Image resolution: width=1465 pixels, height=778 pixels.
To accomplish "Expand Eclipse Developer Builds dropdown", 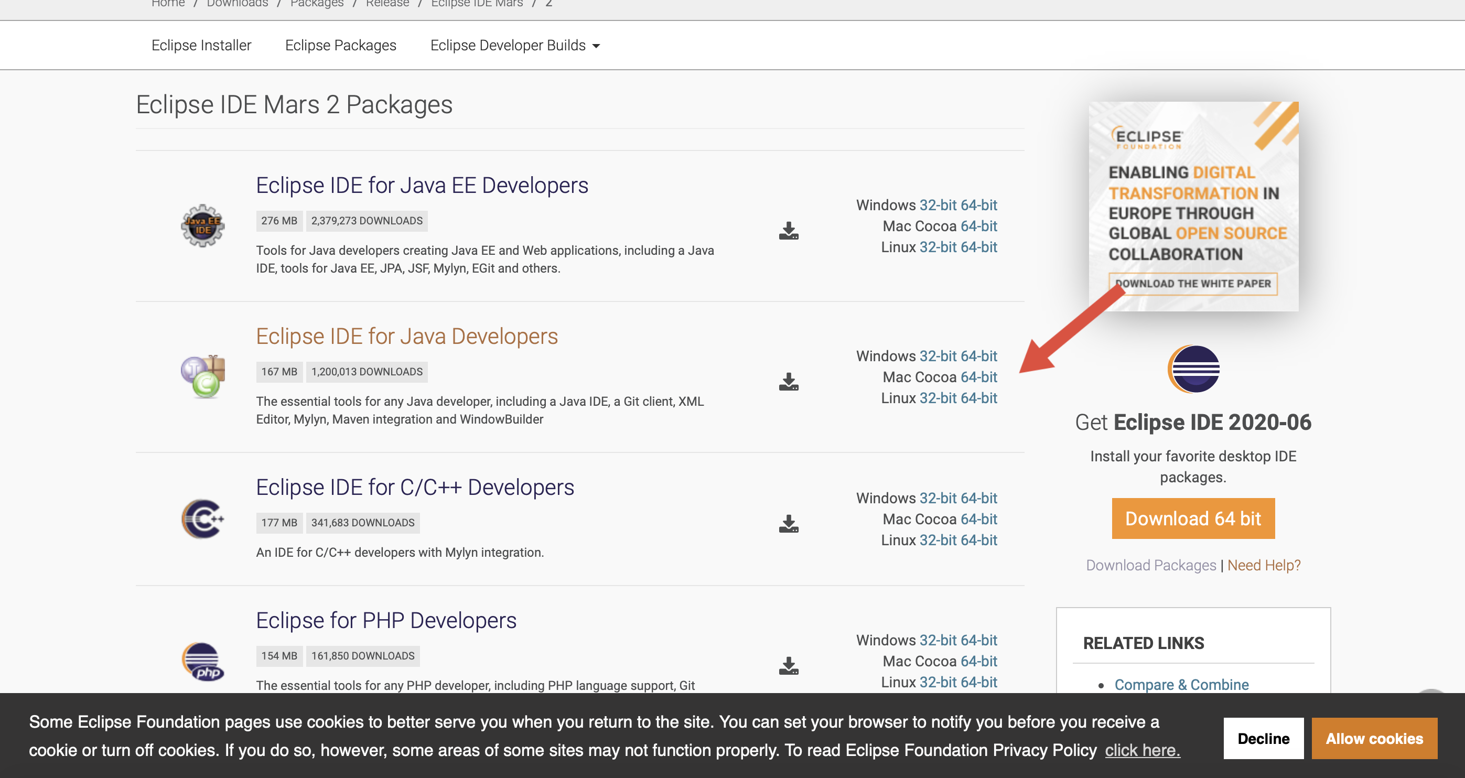I will pyautogui.click(x=515, y=46).
